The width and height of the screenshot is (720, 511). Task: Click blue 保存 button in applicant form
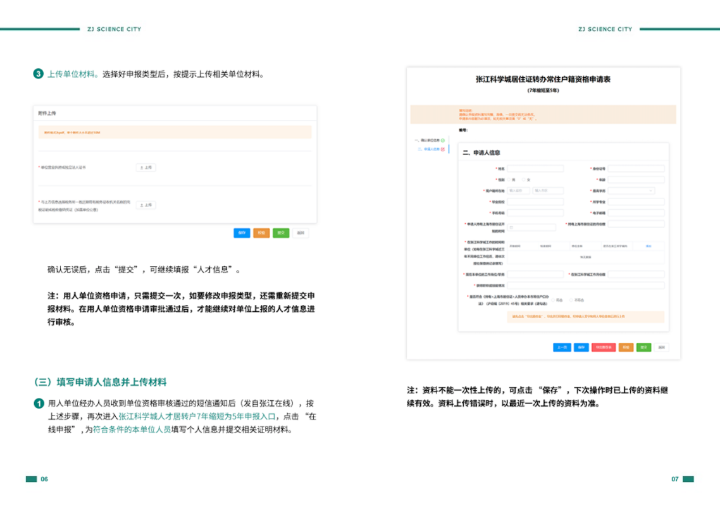click(581, 348)
